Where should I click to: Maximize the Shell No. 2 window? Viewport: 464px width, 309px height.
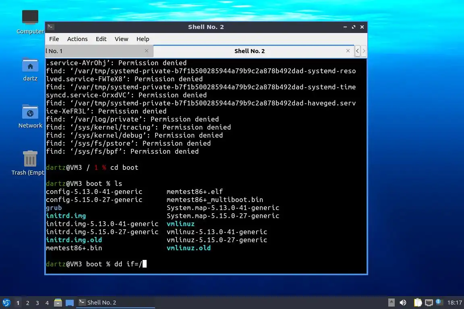point(354,27)
